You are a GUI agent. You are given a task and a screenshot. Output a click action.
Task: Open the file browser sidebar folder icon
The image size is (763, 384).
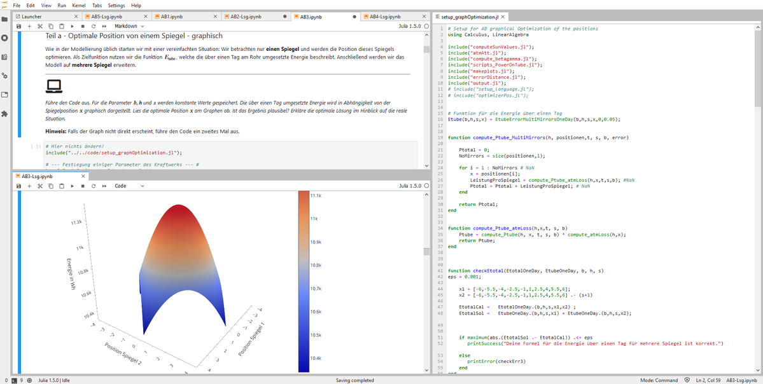coord(4,19)
